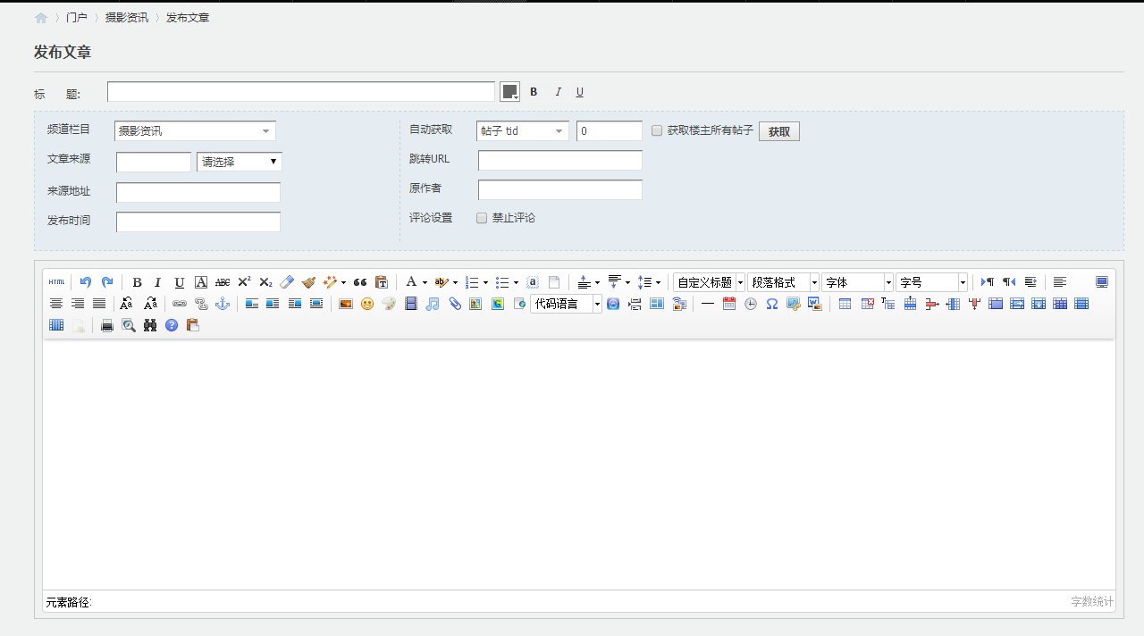Insert the time using the clock icon
Viewport: 1144px width, 636px height.
751,304
